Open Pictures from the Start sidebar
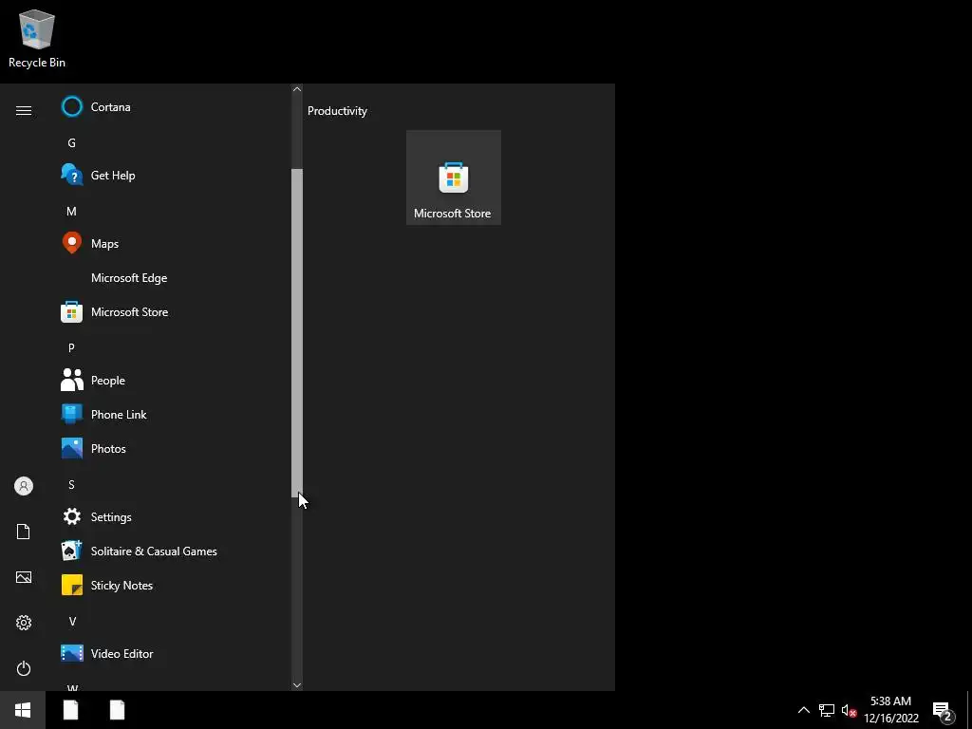Image resolution: width=972 pixels, height=729 pixels. (x=24, y=577)
